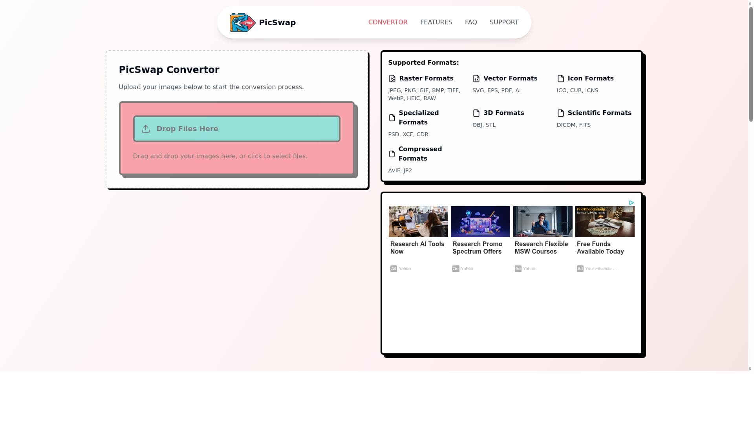
Task: Click the 'AVIF, JP2' text
Action: click(x=400, y=170)
